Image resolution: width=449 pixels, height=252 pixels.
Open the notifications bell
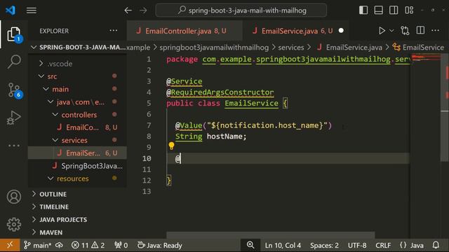436,245
